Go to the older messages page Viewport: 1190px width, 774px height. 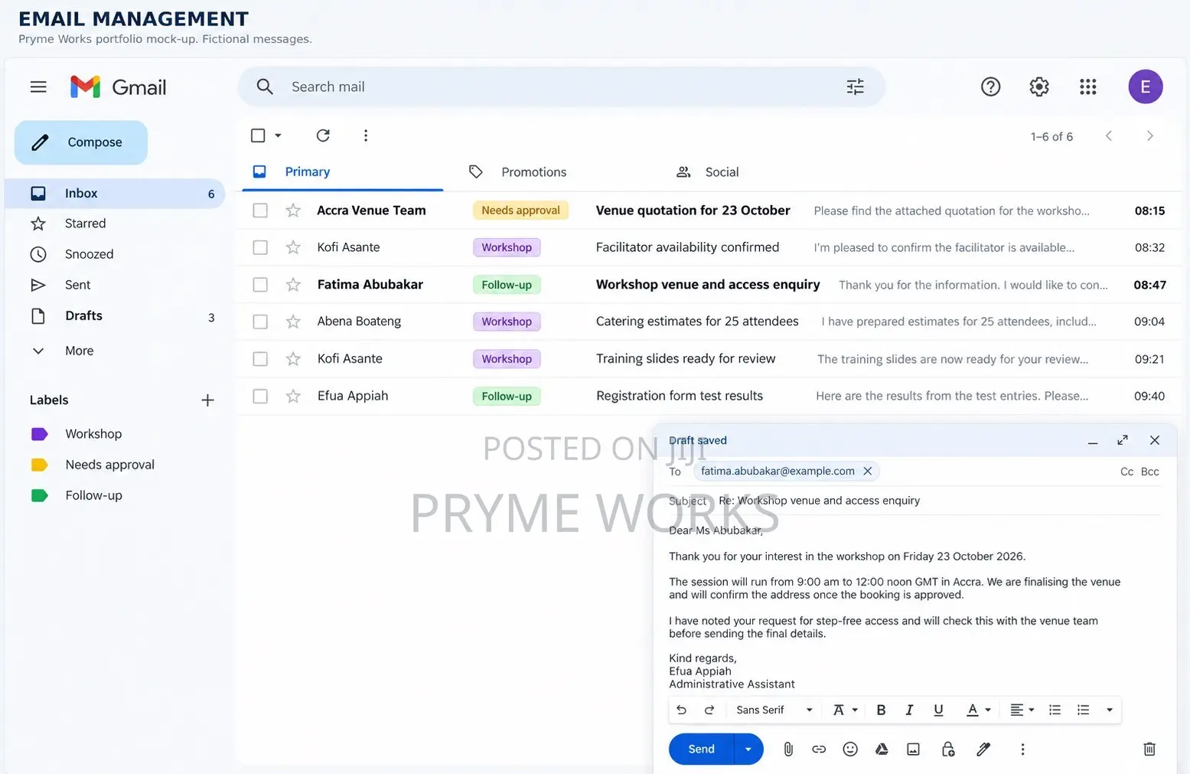click(x=1149, y=136)
